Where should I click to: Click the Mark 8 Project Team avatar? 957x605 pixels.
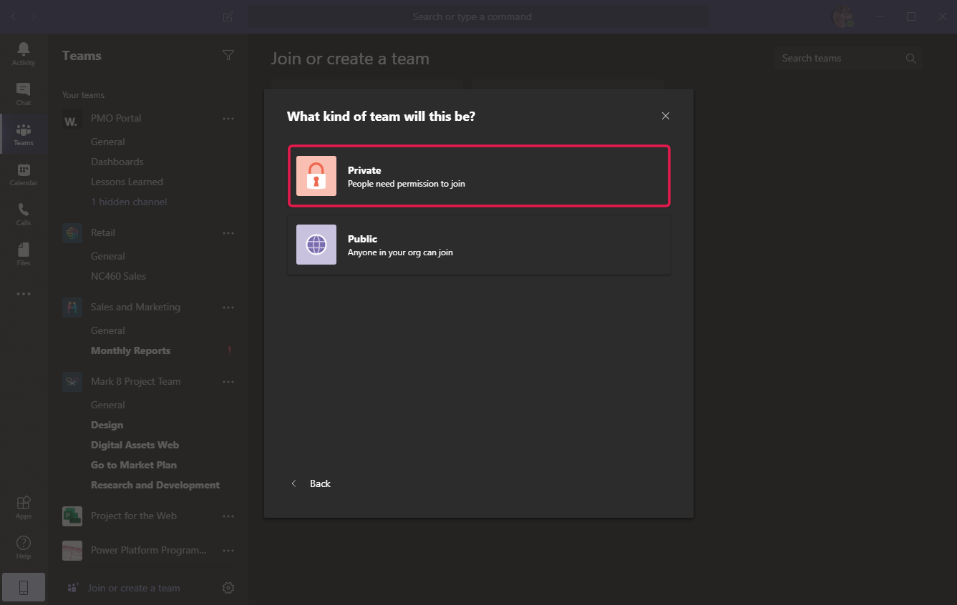(x=72, y=382)
